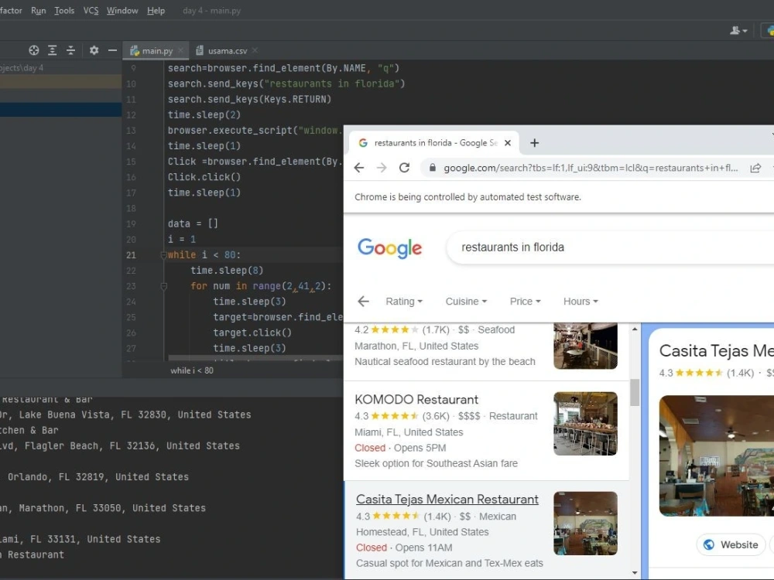
Task: Click the Google logo
Action: coord(390,247)
